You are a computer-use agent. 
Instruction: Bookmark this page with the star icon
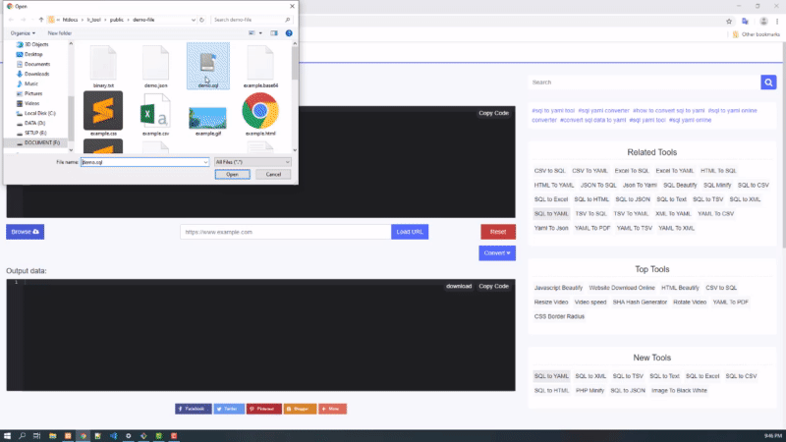(730, 20)
